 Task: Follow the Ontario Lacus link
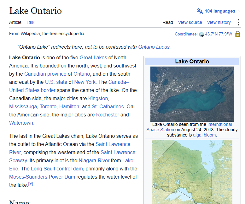pyautogui.click(x=154, y=47)
